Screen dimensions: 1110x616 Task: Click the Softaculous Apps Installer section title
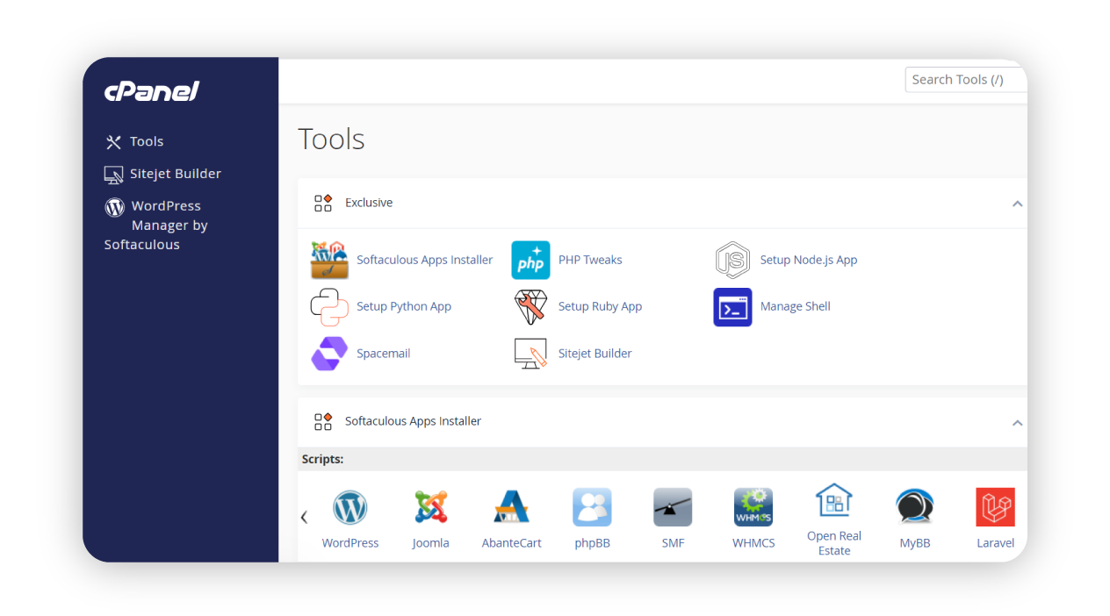coord(413,421)
